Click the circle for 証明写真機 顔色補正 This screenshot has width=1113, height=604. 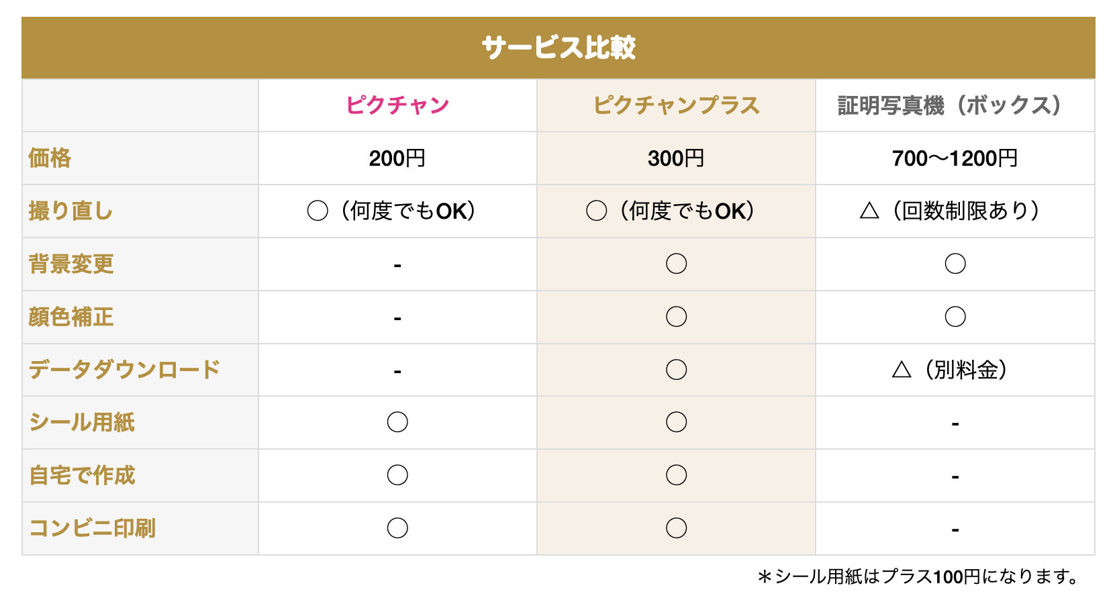coord(955,317)
